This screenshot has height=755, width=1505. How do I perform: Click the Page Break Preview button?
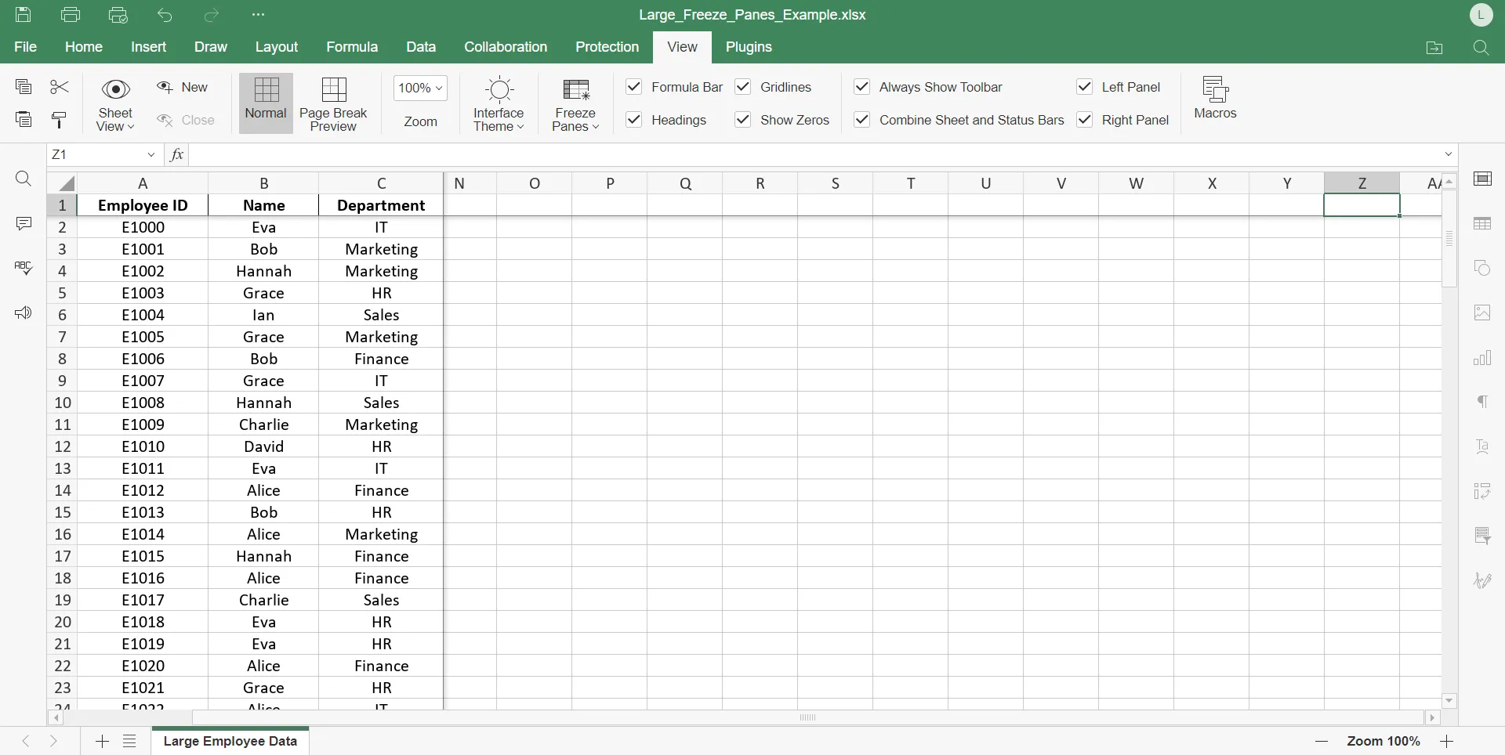tap(334, 103)
